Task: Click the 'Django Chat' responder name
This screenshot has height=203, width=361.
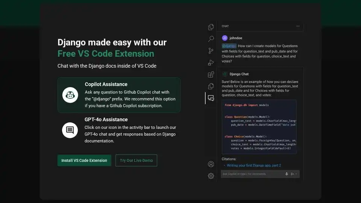Action: 239,74
